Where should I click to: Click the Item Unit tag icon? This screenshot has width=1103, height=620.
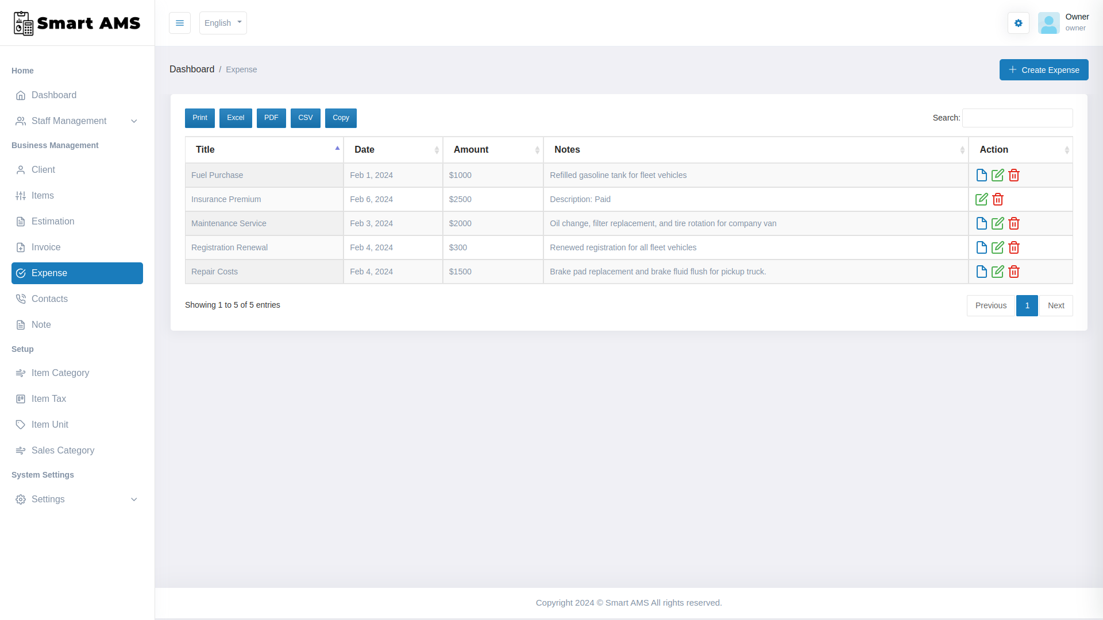click(x=21, y=424)
